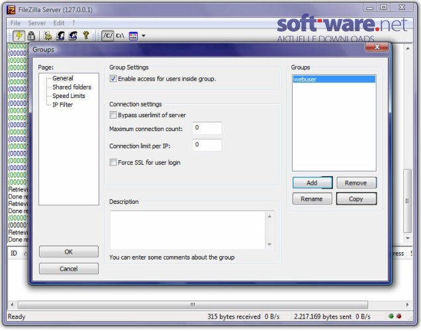Click the Ready status bar text
This screenshot has width=421, height=331.
point(17,317)
